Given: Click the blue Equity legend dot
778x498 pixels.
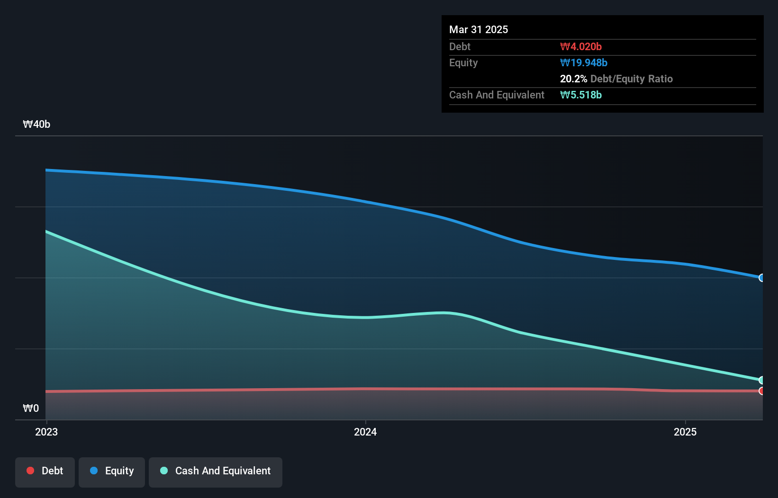Looking at the screenshot, I should [x=94, y=471].
